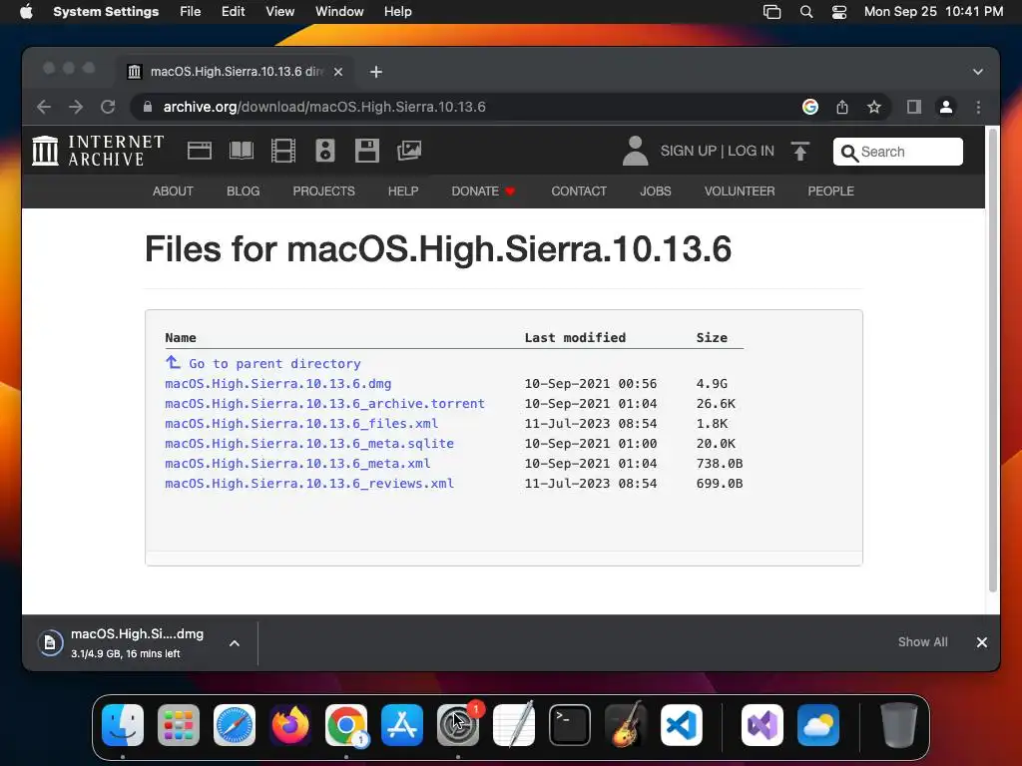The height and width of the screenshot is (766, 1022).
Task: Open Safari from the Dock
Action: coord(235,725)
